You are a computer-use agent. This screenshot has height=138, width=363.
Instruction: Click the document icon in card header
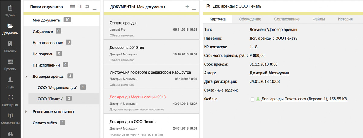click(209, 6)
